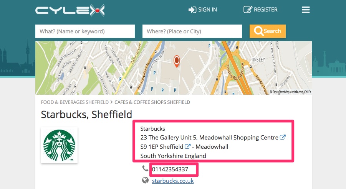The width and height of the screenshot is (346, 189).
Task: Click the orange Search button
Action: click(267, 31)
